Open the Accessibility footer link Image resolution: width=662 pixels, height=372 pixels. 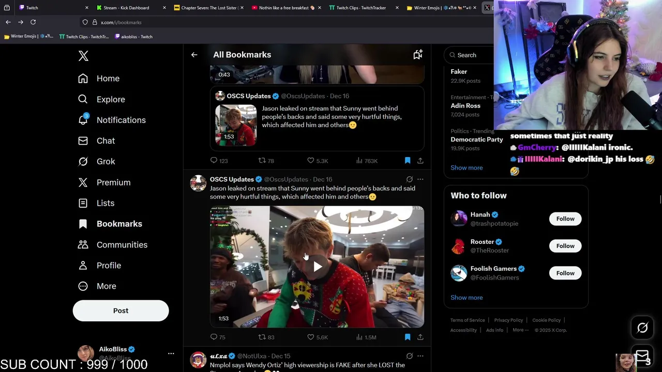pos(463,330)
